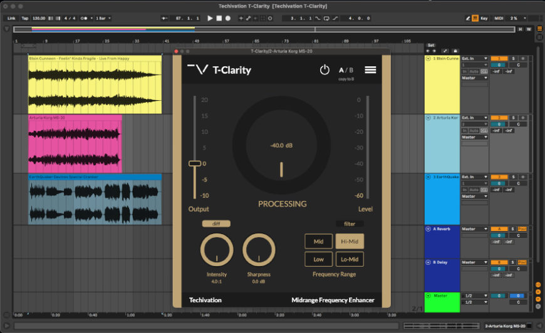Toggle the metronome
The width and height of the screenshot is (545, 333).
click(84, 18)
